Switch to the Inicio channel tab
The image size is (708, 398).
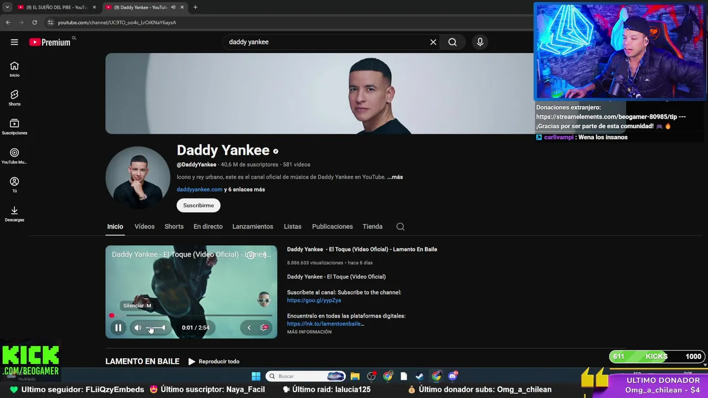[x=115, y=227]
